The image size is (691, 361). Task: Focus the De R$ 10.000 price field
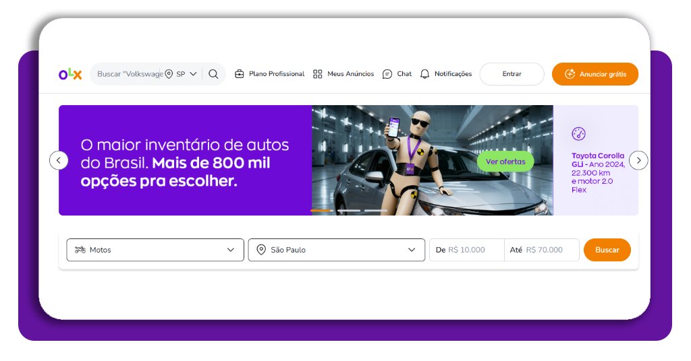point(467,250)
